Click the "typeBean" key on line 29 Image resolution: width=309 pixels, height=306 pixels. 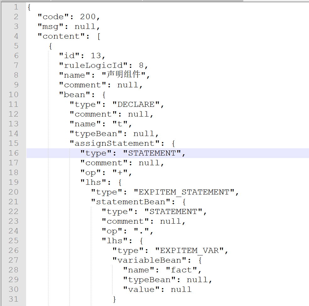149,280
